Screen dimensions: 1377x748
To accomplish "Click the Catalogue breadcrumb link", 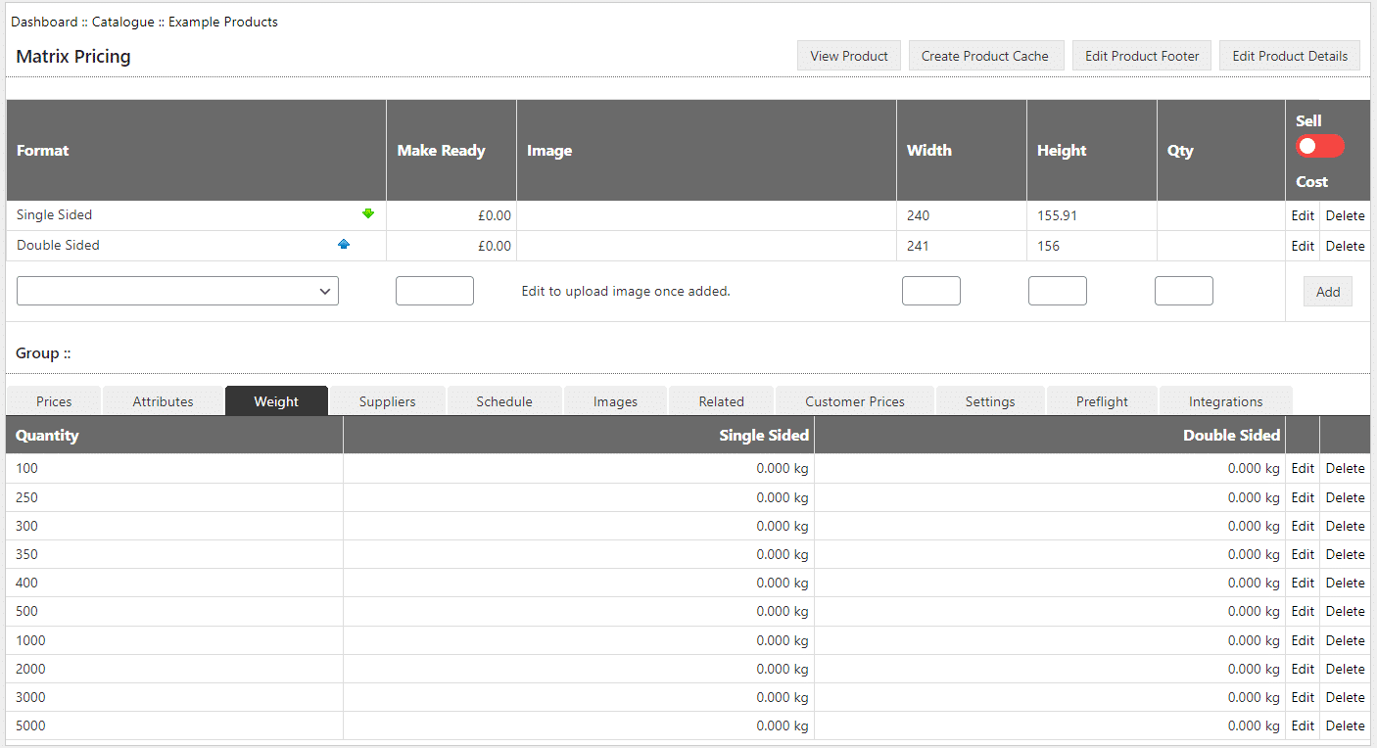I will coord(122,22).
